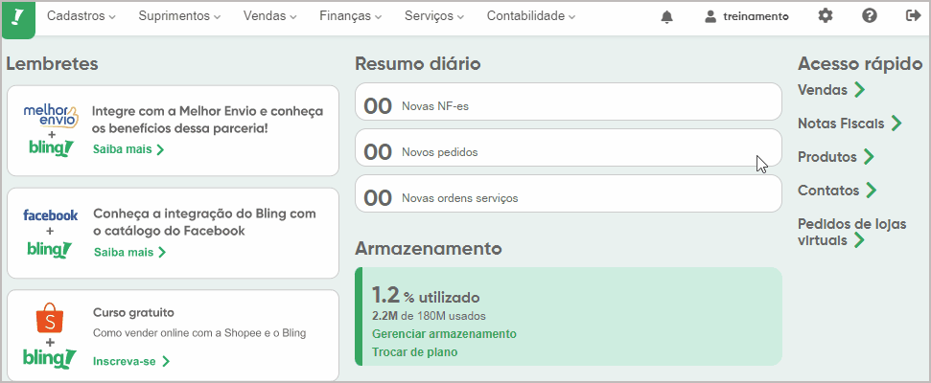Click the green arrow next to Vendas
931x383 pixels.
859,90
